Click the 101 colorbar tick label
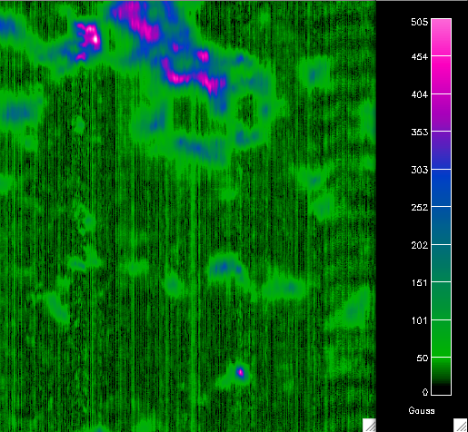The image size is (468, 432). 419,320
